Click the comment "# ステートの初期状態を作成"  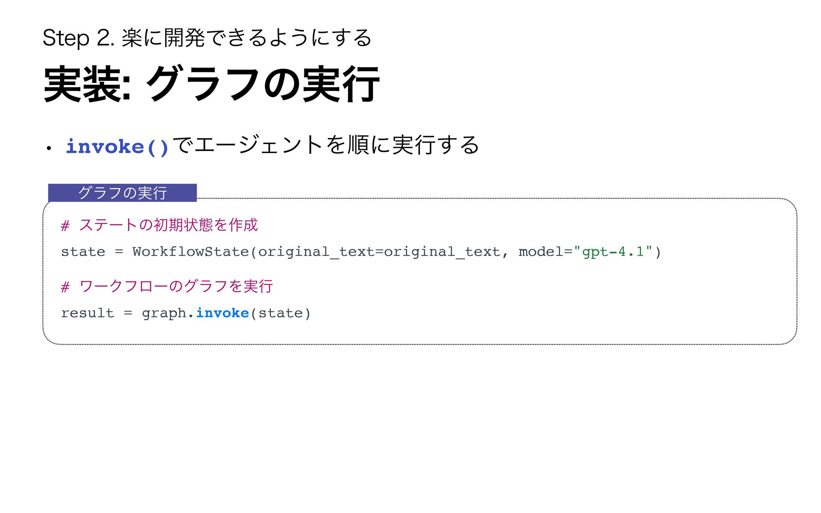click(159, 225)
